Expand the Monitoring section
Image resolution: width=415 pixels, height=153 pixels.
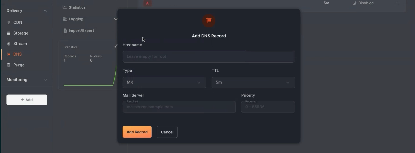click(45, 80)
